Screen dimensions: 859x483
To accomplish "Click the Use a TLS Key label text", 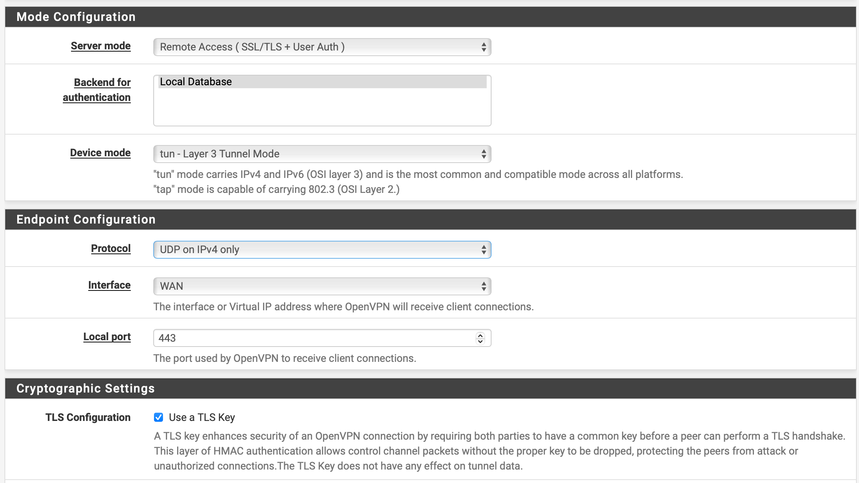I will [x=202, y=417].
